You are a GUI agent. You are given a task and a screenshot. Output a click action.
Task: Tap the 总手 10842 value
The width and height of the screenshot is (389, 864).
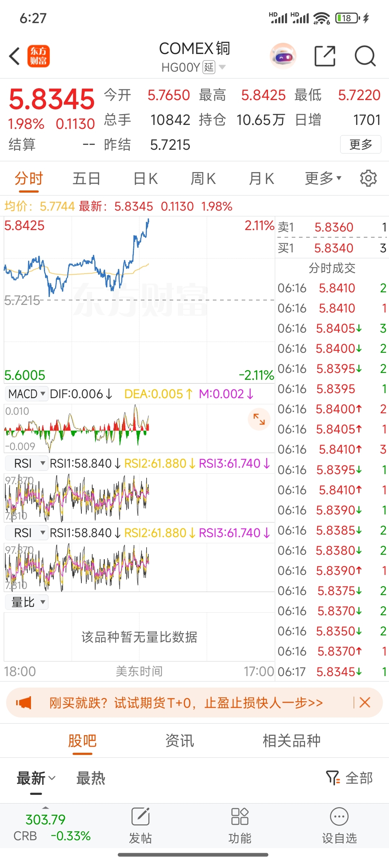(170, 120)
